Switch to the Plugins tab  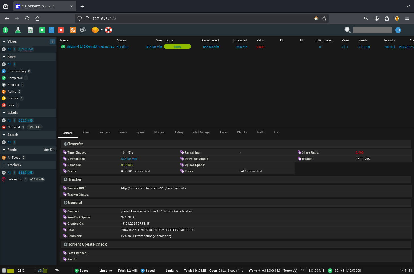159,132
